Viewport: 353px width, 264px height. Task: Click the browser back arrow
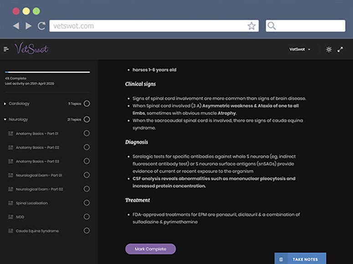tap(16, 26)
